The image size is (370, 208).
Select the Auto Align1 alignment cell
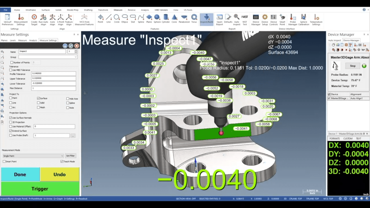359,99
